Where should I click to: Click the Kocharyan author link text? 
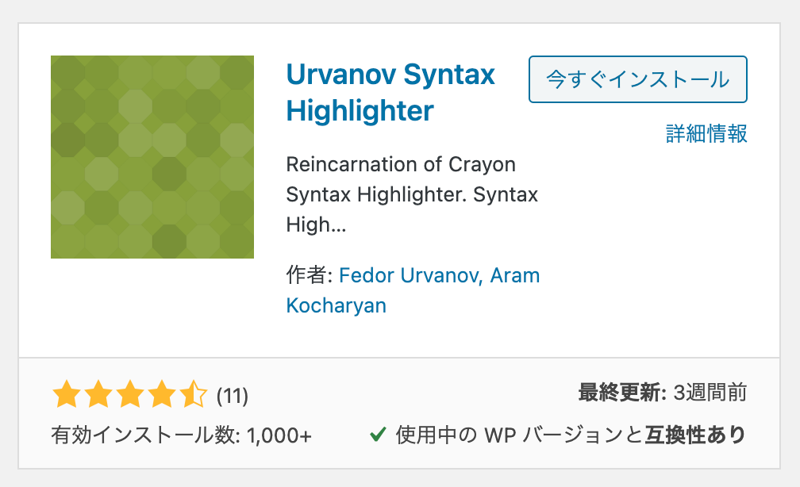coord(337,305)
